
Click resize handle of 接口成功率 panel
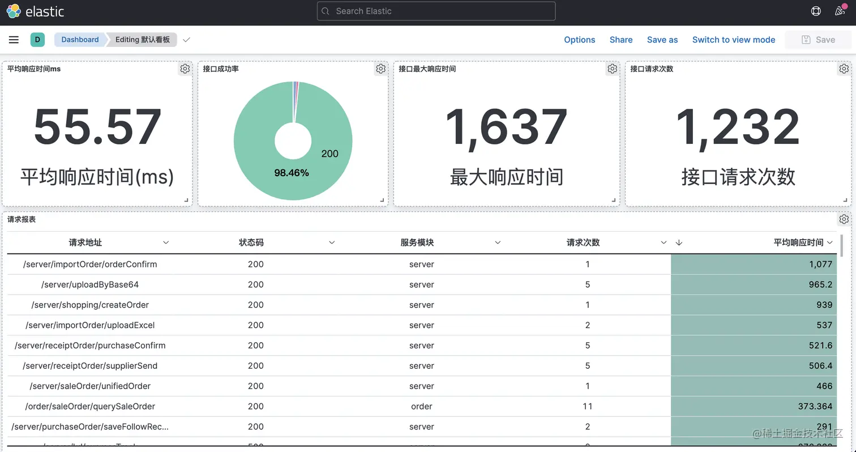382,200
